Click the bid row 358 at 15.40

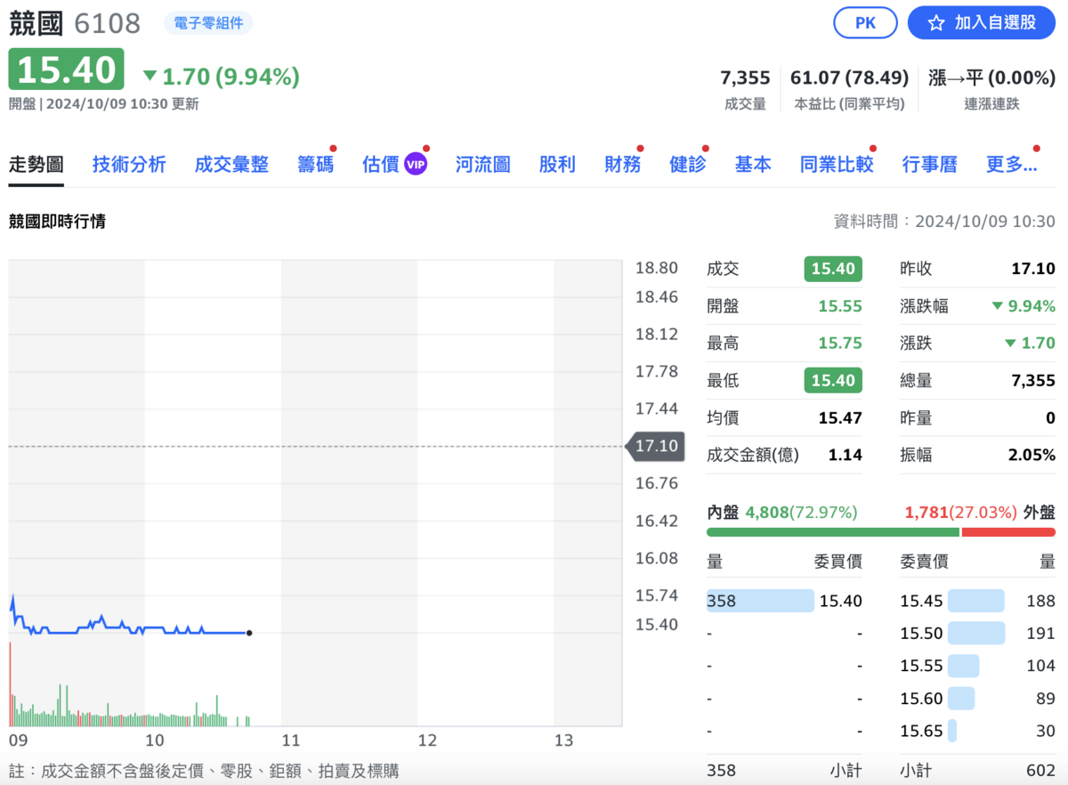[x=784, y=601]
